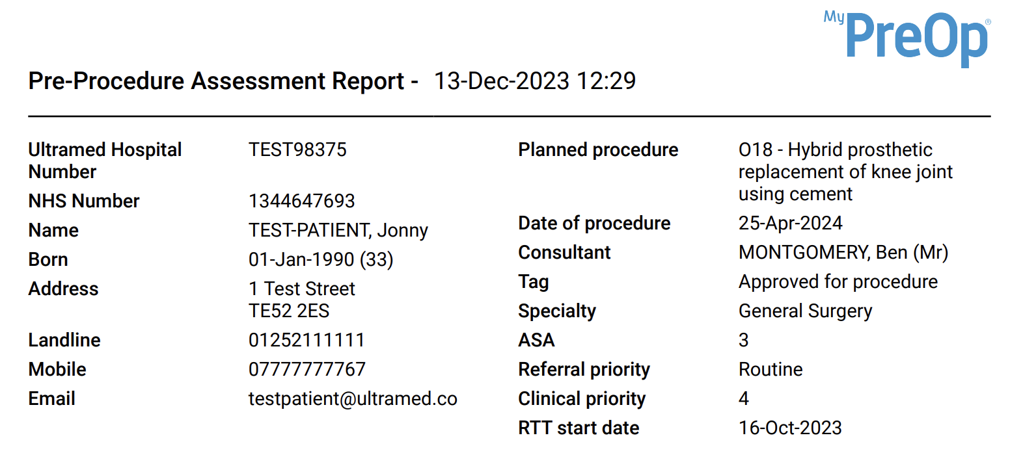
Task: Click procedure date 25-Apr-2024
Action: coord(791,223)
